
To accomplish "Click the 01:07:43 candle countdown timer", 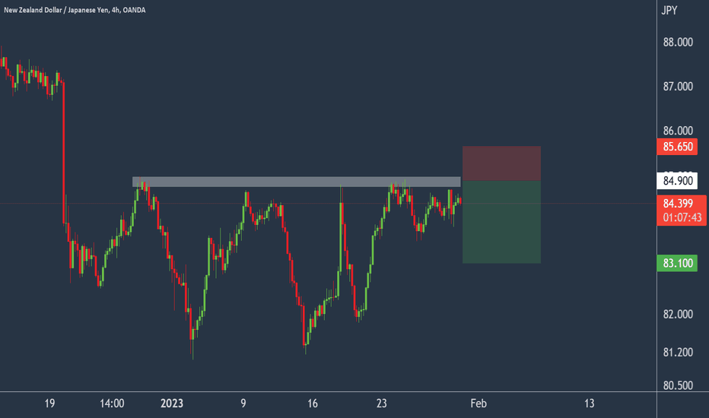I will coord(682,217).
